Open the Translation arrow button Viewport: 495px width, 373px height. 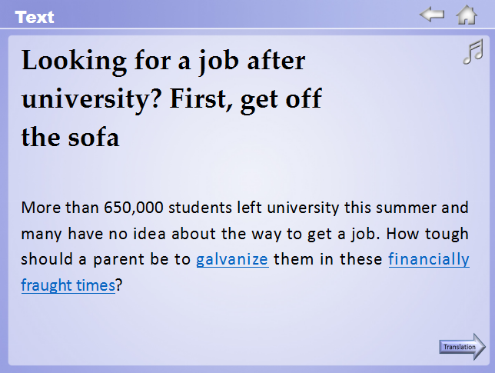tap(463, 347)
